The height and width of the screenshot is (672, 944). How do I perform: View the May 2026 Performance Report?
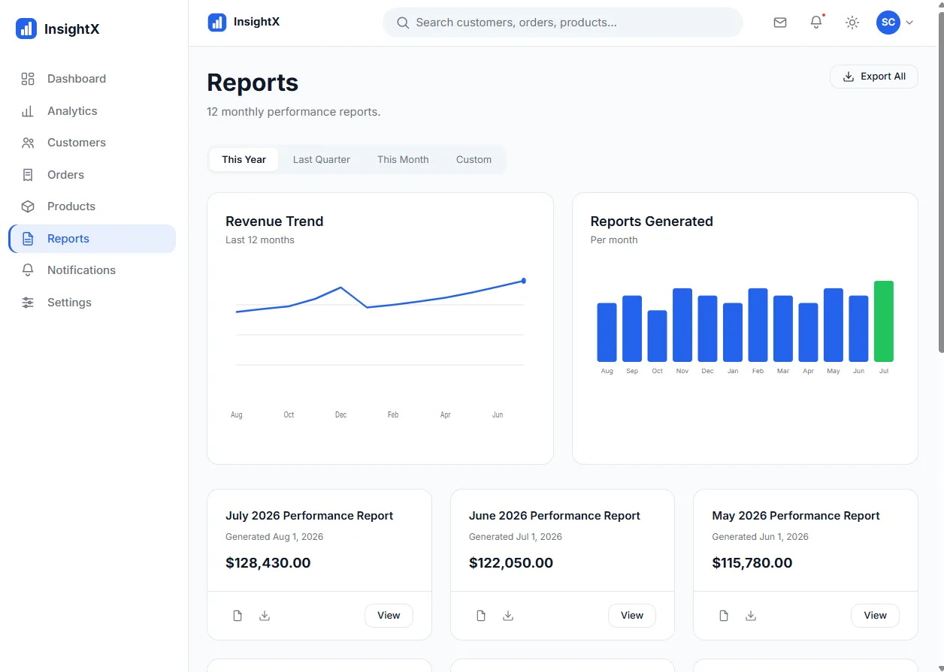coord(875,616)
